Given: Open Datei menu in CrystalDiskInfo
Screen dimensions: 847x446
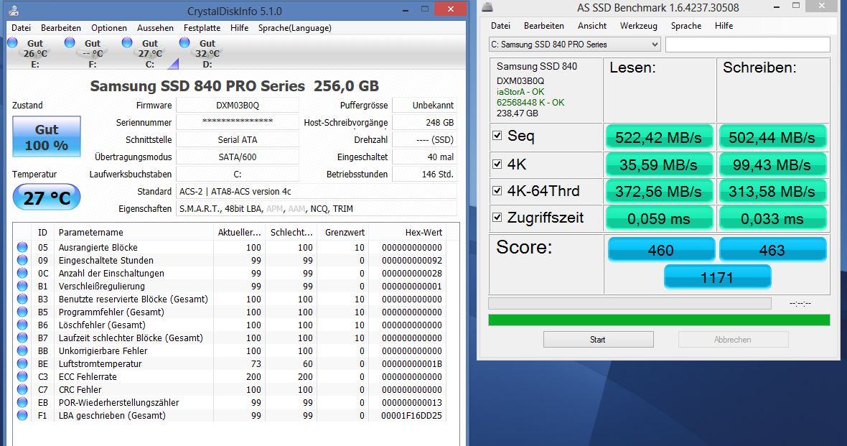Looking at the screenshot, I should point(21,27).
